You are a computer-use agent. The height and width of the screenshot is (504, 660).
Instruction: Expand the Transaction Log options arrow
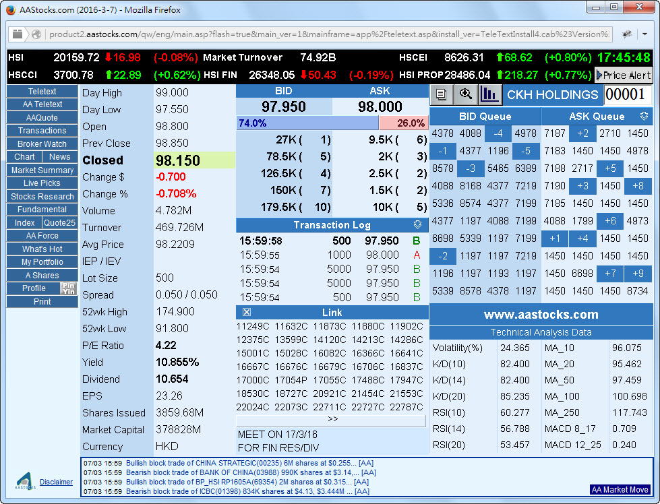tap(417, 224)
